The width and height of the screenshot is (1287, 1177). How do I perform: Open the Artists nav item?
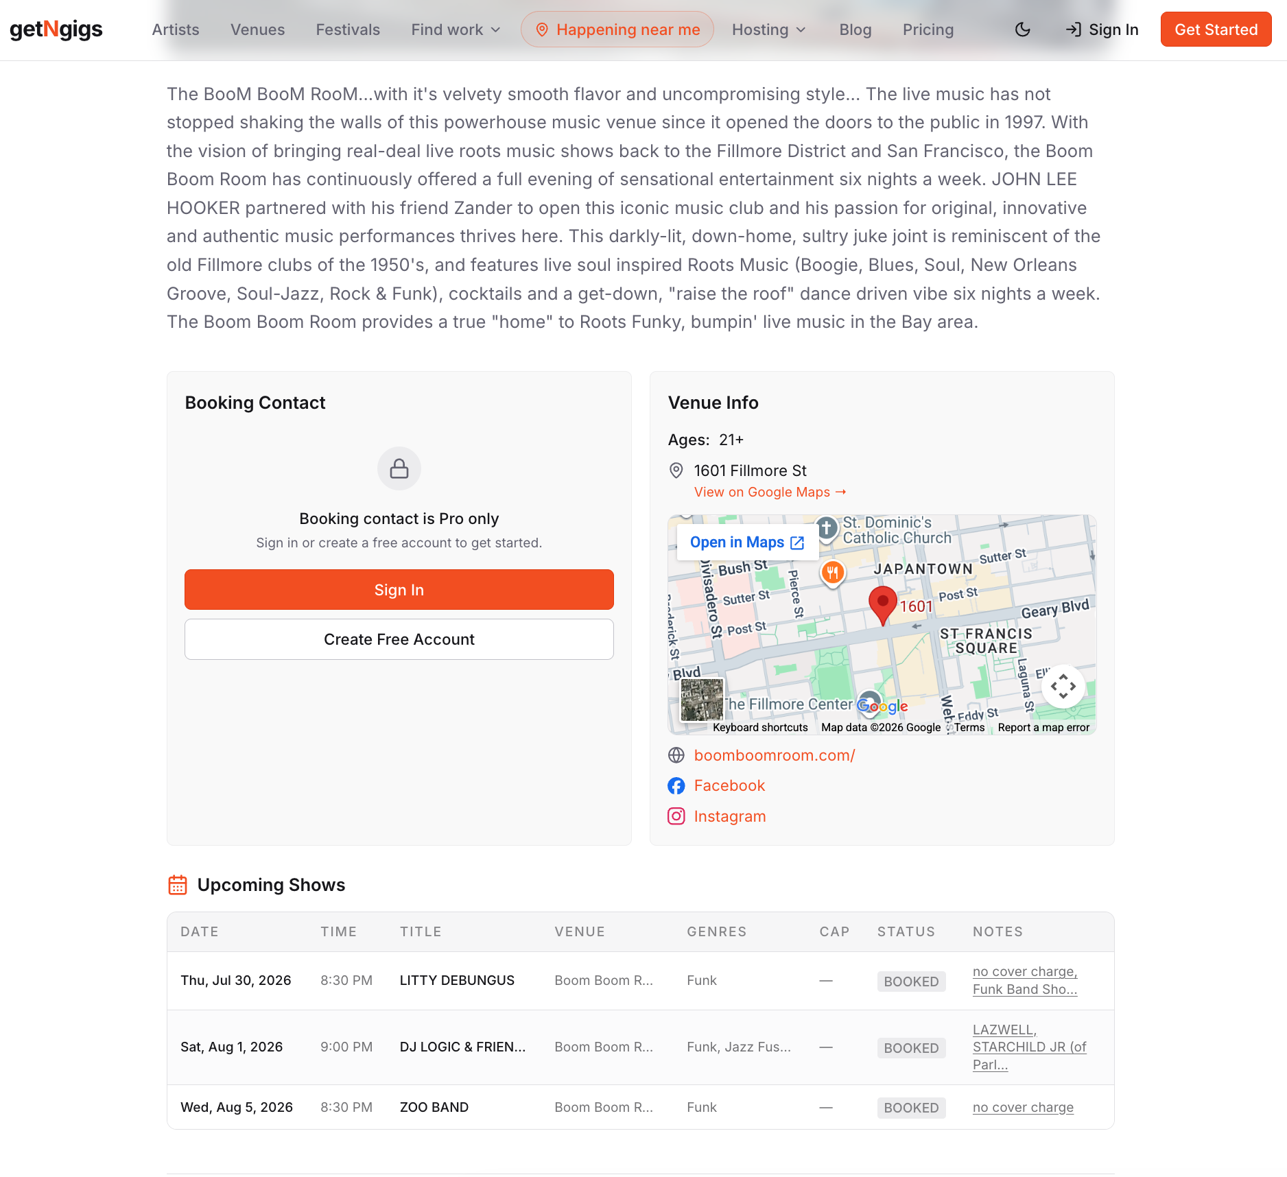pos(176,29)
